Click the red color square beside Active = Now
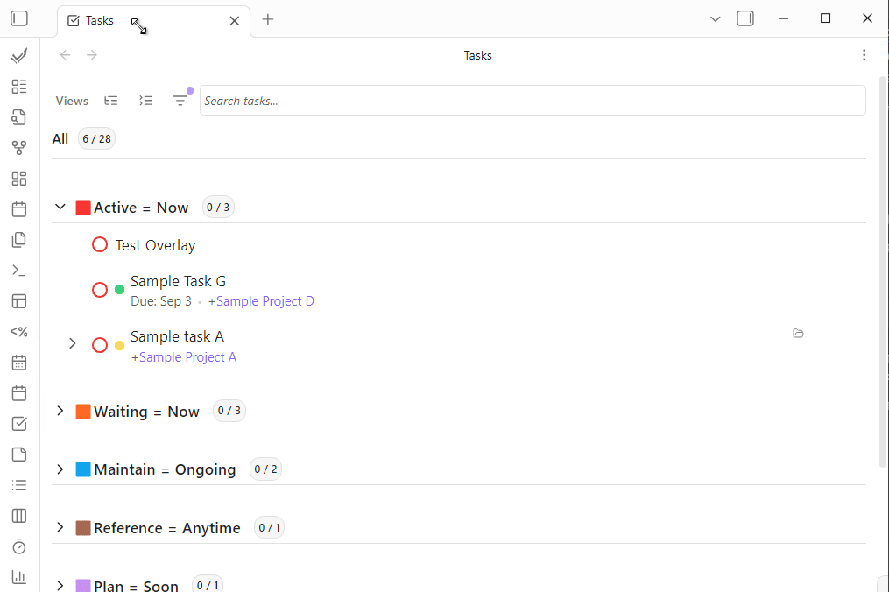The width and height of the screenshot is (889, 592). click(x=83, y=207)
